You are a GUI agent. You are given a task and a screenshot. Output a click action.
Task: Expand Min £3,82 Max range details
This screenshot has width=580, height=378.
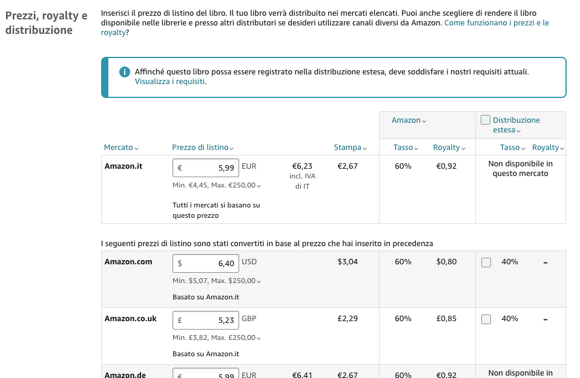pos(217,337)
